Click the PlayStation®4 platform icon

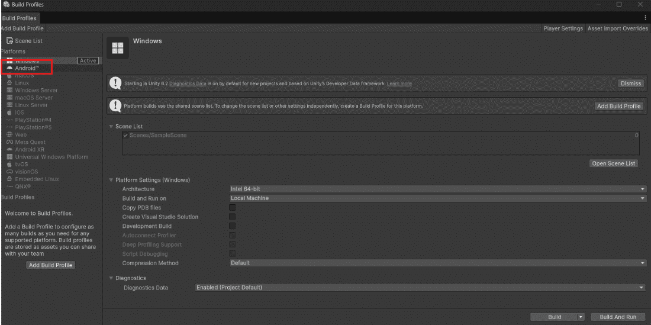pos(9,120)
